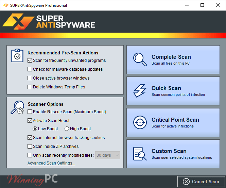Open Advanced Scan Settings link
The image size is (226, 188).
(51, 163)
